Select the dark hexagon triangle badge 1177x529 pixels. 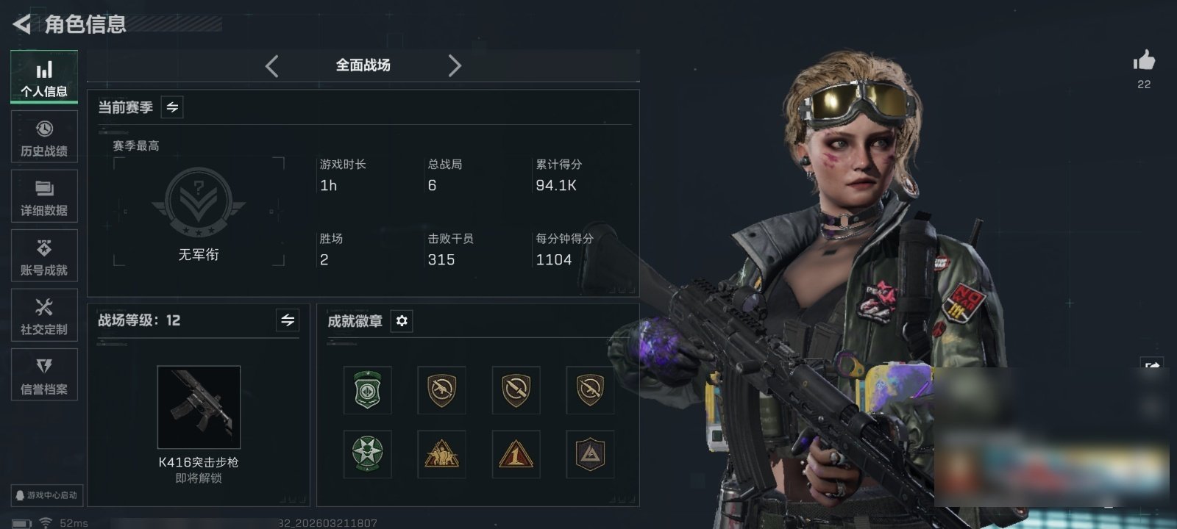tap(590, 454)
